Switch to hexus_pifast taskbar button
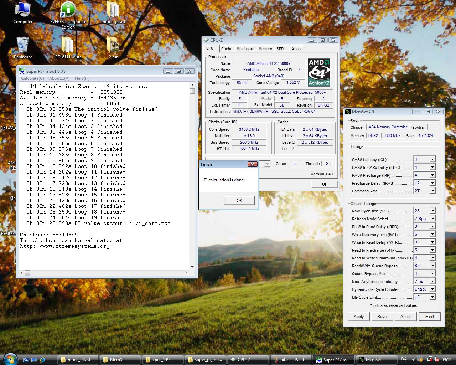Screen dimensions: 456x365 click(x=78, y=360)
